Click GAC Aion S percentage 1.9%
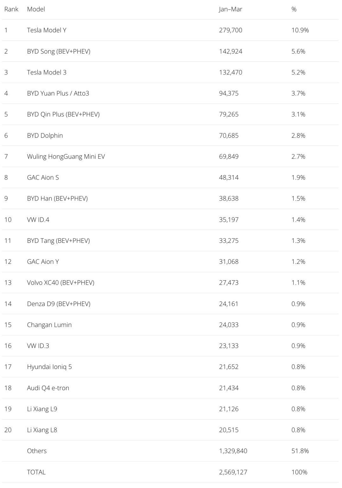342x488 pixels. [x=298, y=177]
